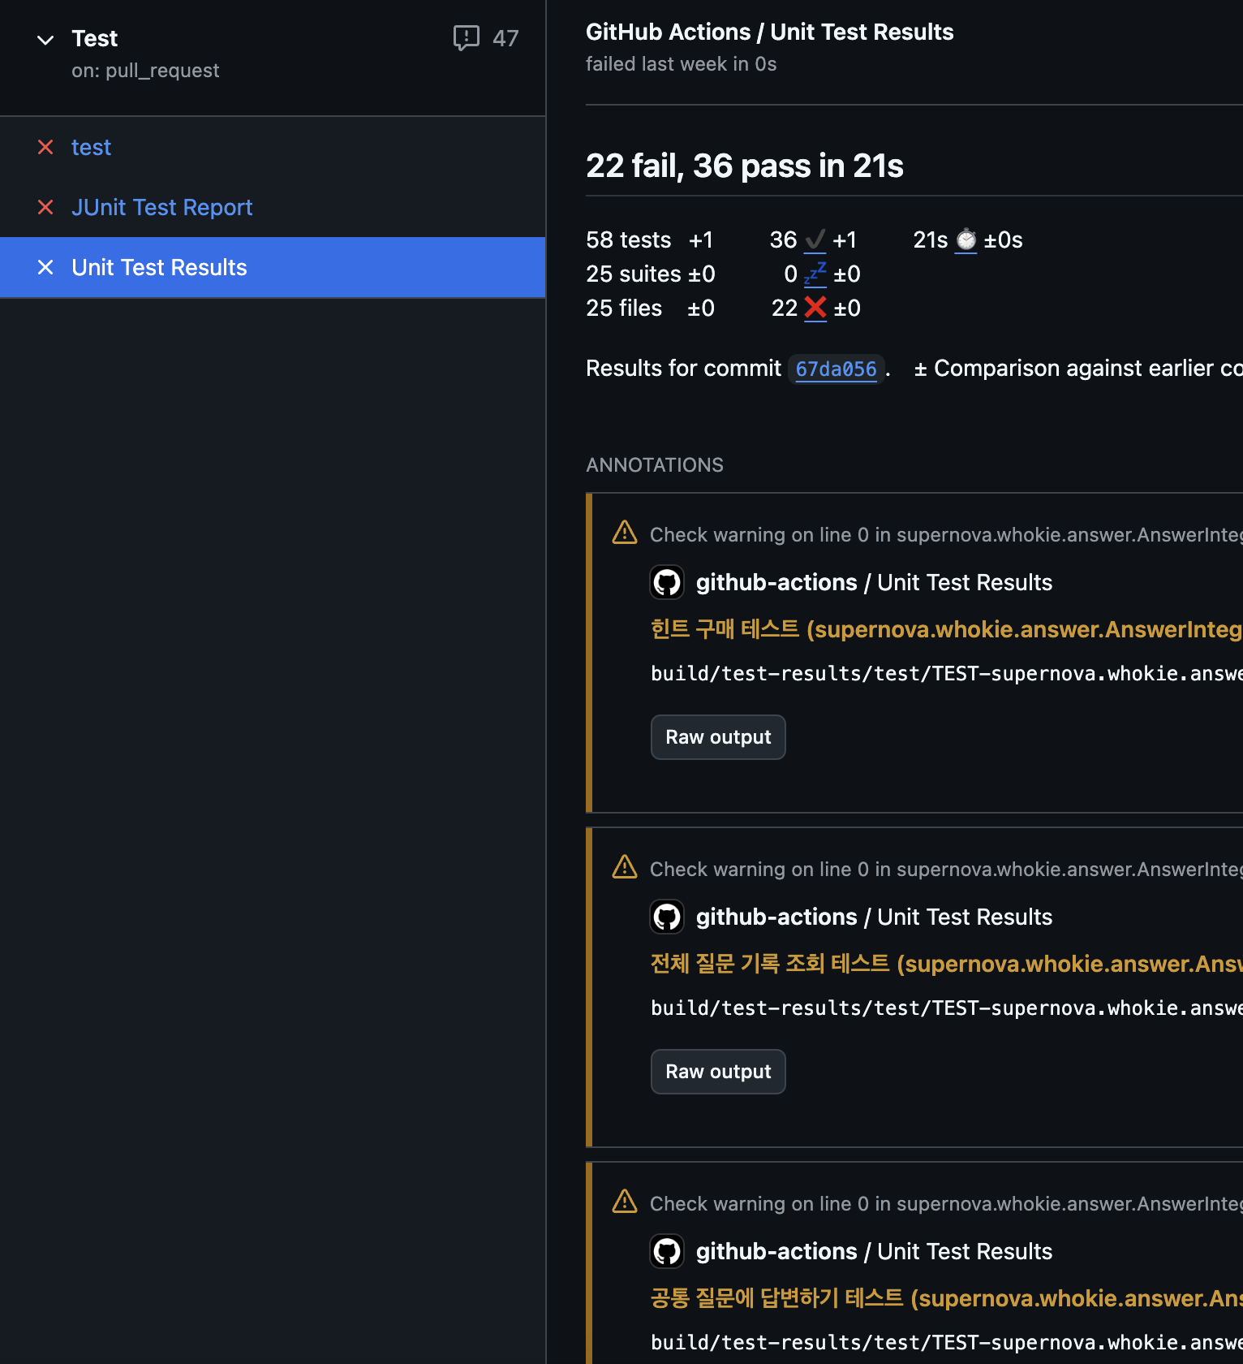Open commit 67da056 link
The height and width of the screenshot is (1364, 1243).
(x=836, y=369)
